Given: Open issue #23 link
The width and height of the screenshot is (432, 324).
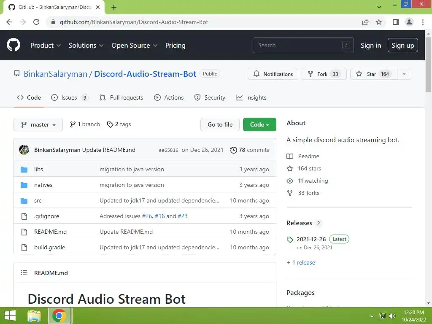Looking at the screenshot, I should click(183, 216).
